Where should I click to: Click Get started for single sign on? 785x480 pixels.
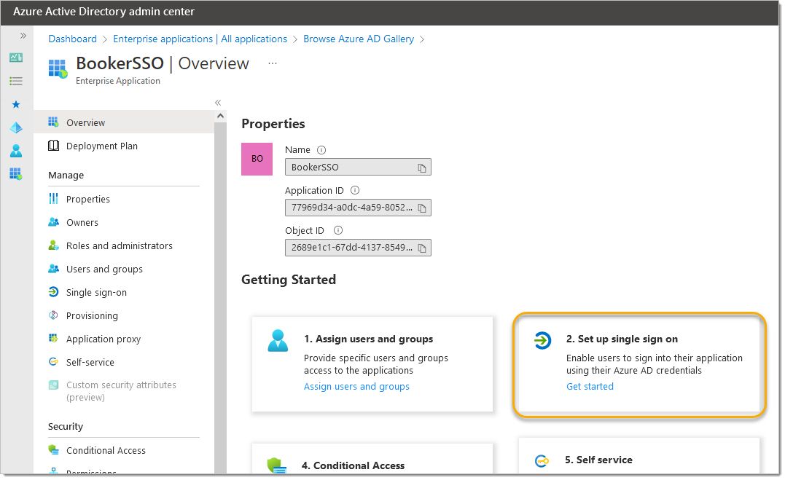point(590,387)
